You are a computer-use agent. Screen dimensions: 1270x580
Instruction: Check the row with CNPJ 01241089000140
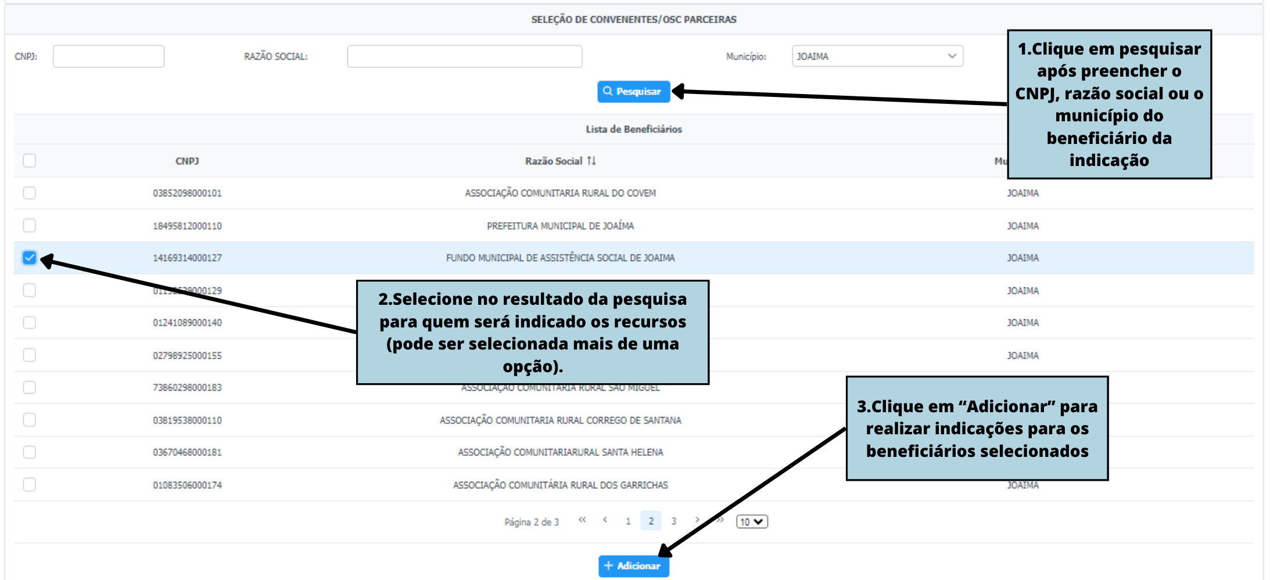tap(30, 323)
